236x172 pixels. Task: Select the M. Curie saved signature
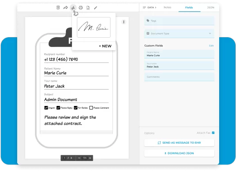94,27
